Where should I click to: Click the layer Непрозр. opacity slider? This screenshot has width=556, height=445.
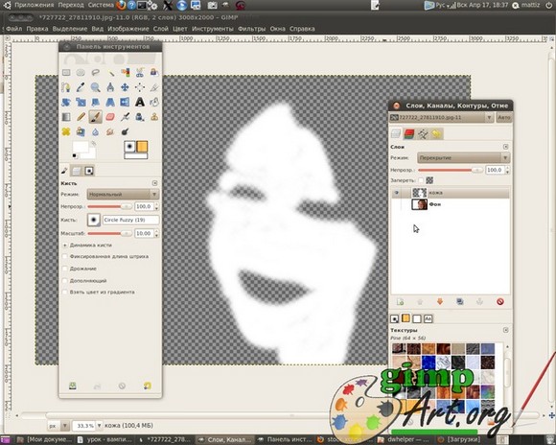click(x=451, y=170)
